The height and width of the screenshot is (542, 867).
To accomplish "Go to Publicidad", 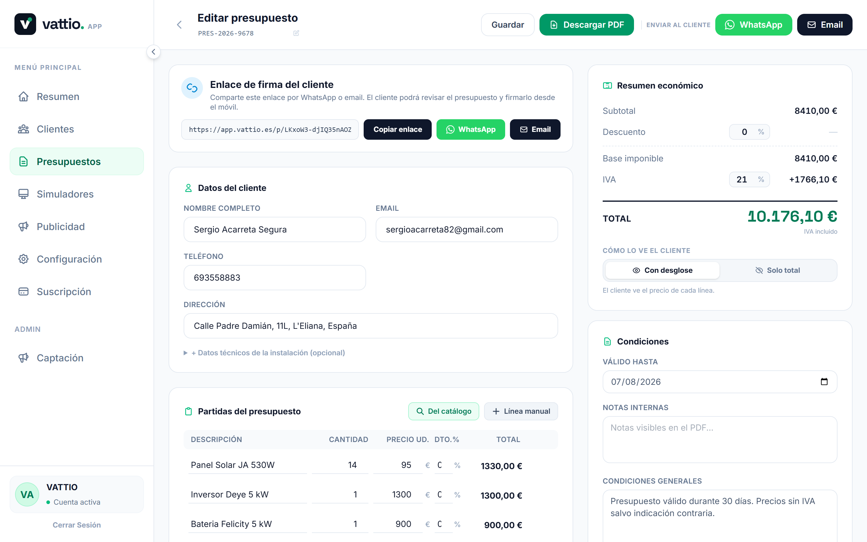I will (77, 226).
